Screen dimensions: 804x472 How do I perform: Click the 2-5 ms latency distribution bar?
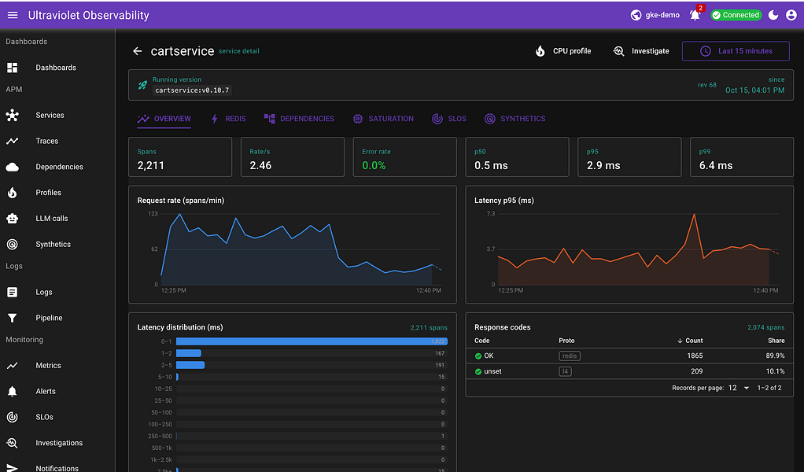pos(190,365)
